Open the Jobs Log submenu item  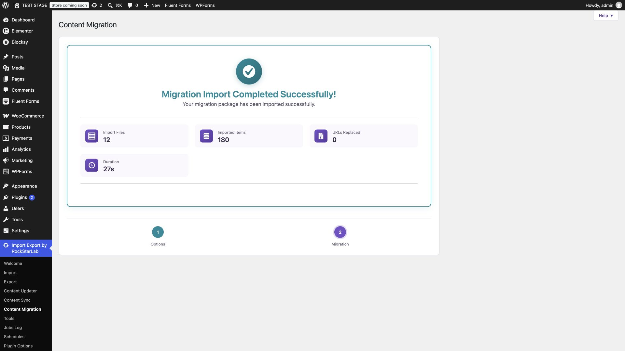point(13,328)
